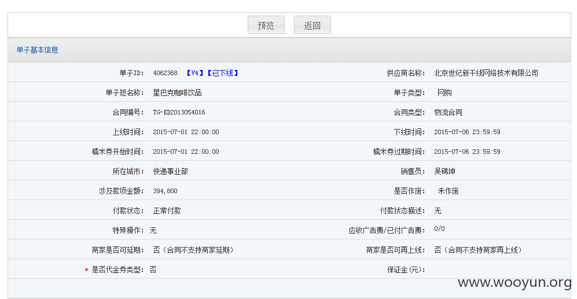Select salesperson name 吴锦坤

(x=445, y=171)
